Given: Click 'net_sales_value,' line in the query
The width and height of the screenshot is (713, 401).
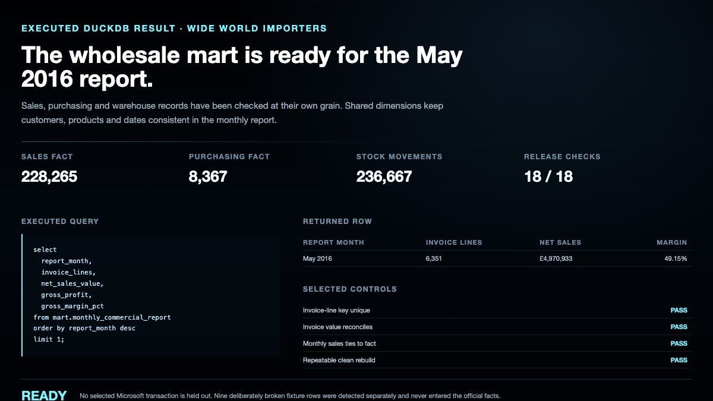Looking at the screenshot, I should pyautogui.click(x=72, y=283).
